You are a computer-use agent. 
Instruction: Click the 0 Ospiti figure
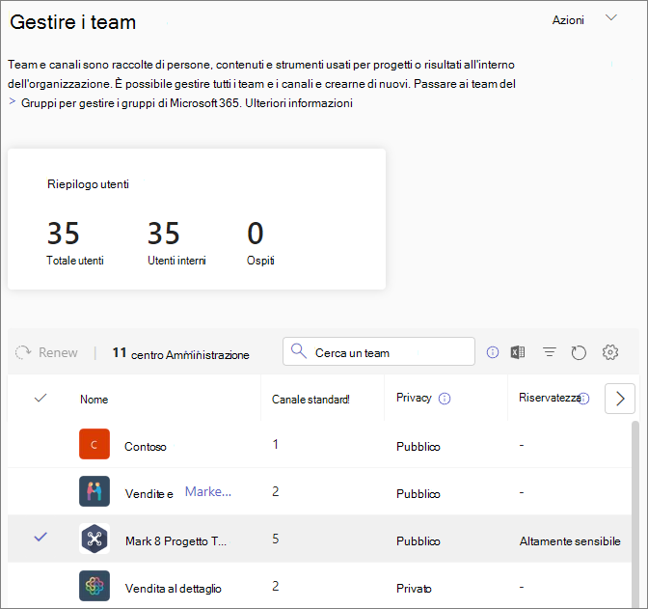pos(256,233)
